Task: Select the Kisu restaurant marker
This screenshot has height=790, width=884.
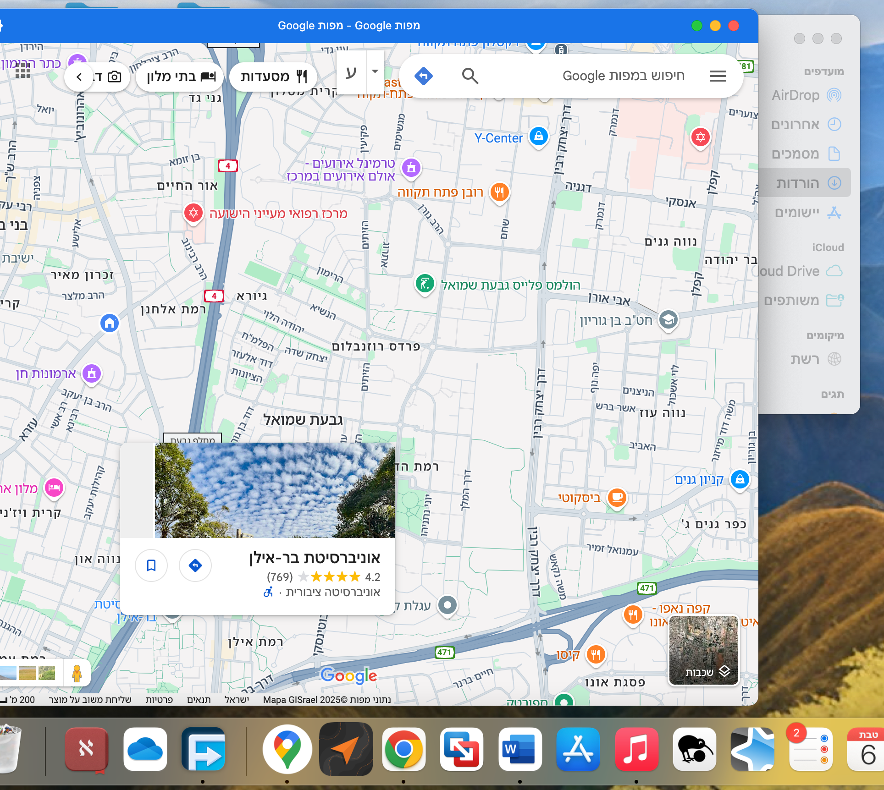Action: (x=596, y=655)
